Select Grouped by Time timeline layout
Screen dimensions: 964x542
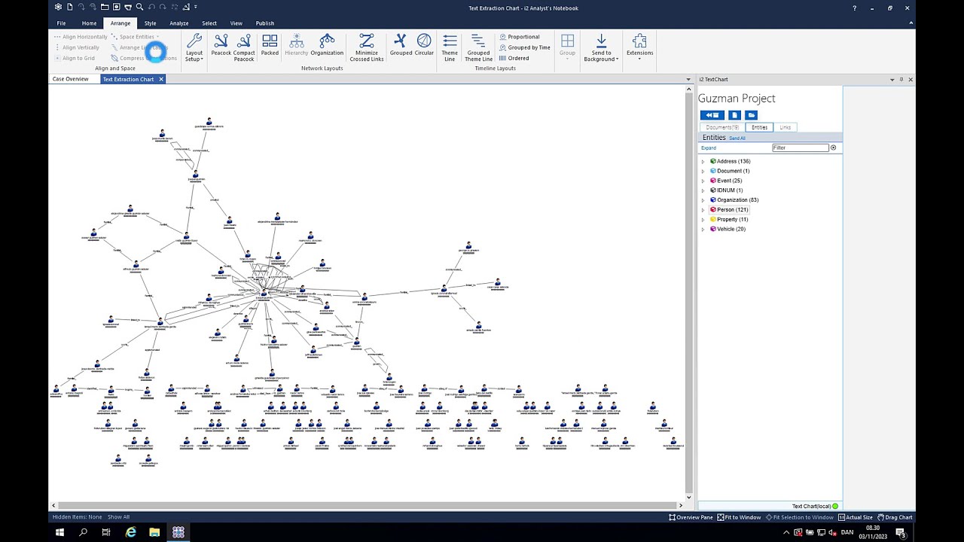click(524, 47)
